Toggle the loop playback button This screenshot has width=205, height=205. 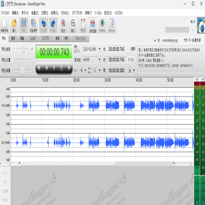point(61,68)
